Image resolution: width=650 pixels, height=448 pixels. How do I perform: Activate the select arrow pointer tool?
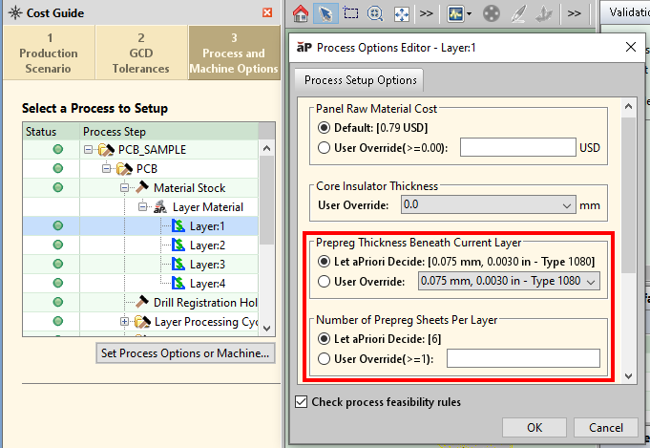(325, 14)
